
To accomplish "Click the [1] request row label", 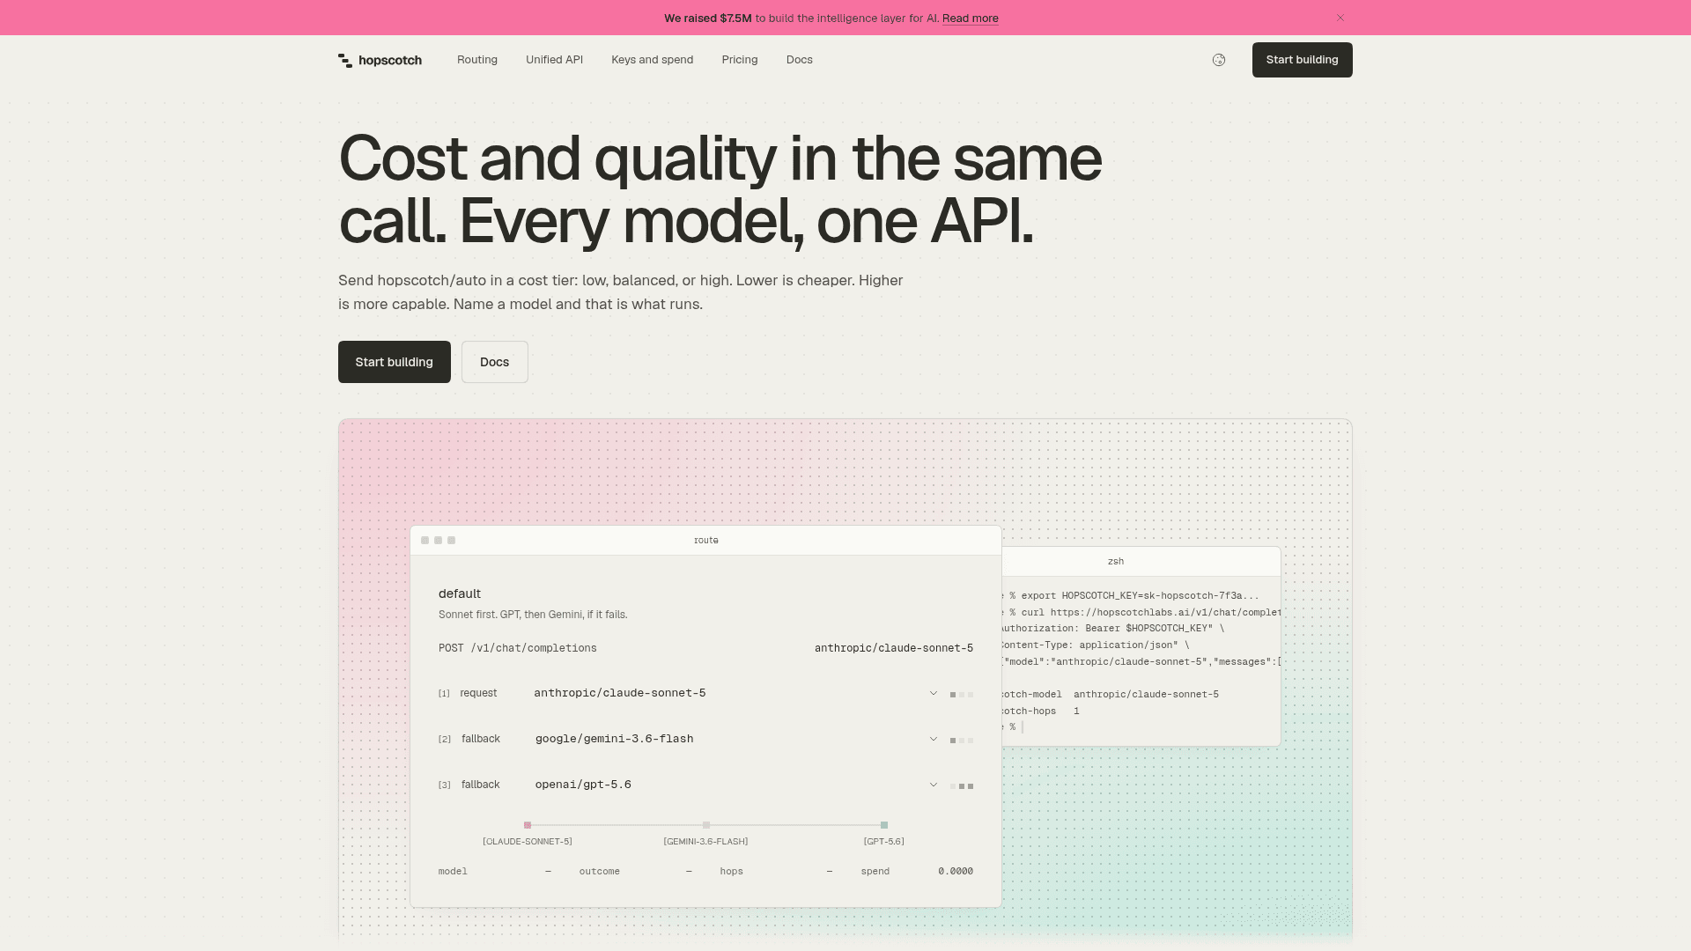I will pos(468,693).
